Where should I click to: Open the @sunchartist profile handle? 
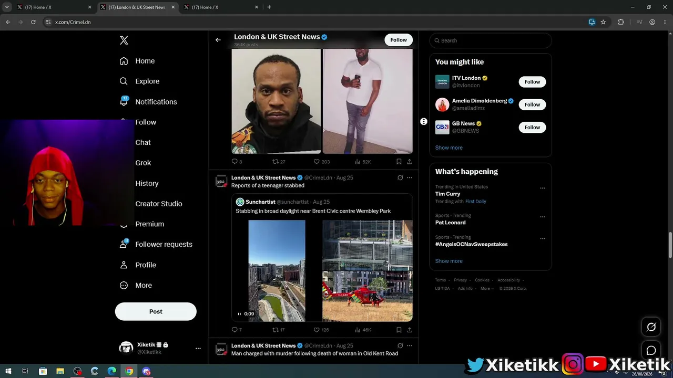tap(293, 202)
